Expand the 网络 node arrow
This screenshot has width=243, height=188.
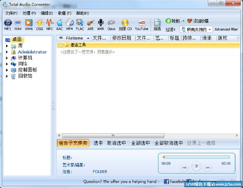click(7, 64)
